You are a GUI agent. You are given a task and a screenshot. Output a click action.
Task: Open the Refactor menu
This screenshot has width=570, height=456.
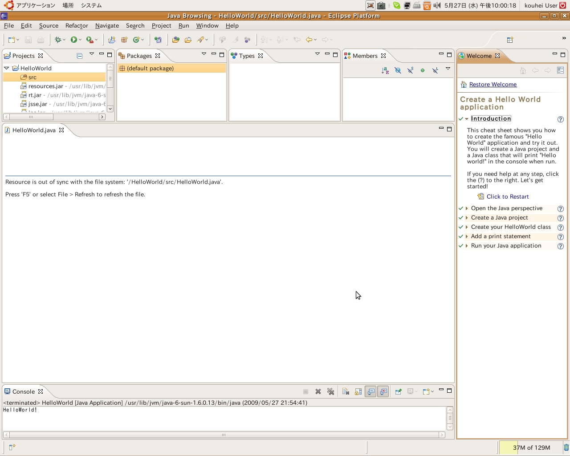tap(77, 26)
